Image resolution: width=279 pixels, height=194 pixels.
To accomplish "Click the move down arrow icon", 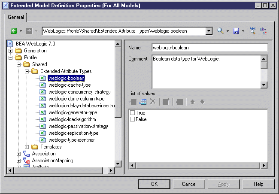I will coord(202,102).
